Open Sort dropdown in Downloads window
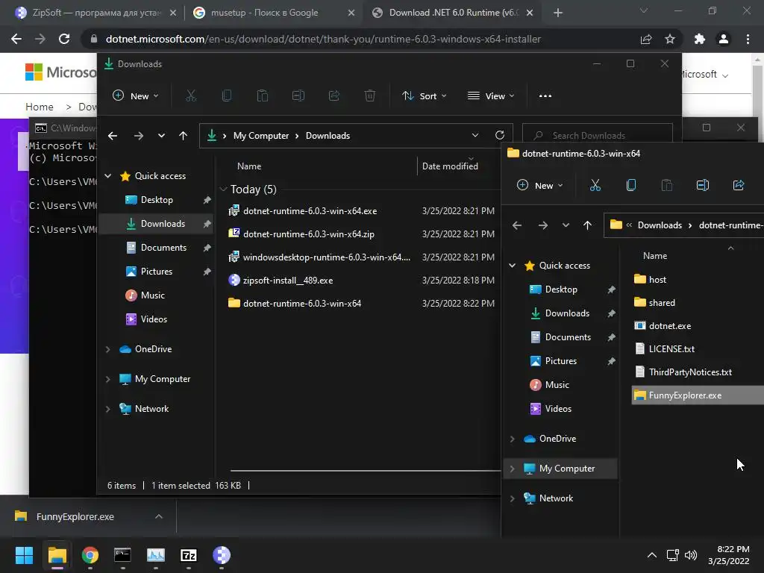 424,96
